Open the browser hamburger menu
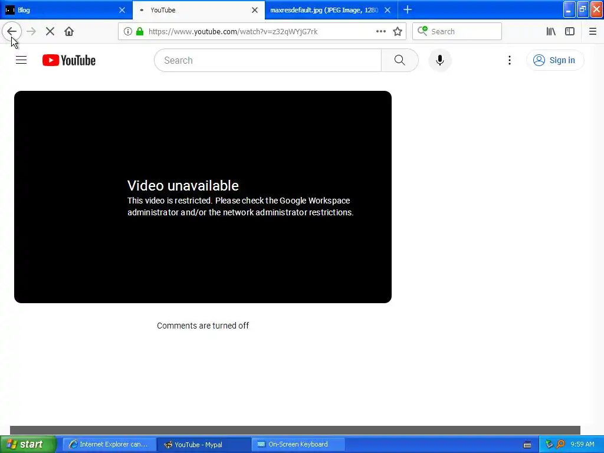Viewport: 604px width, 453px height. tap(592, 31)
